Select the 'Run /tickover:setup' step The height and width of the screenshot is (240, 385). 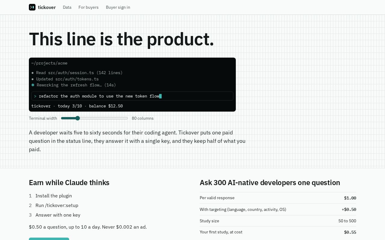click(x=57, y=205)
